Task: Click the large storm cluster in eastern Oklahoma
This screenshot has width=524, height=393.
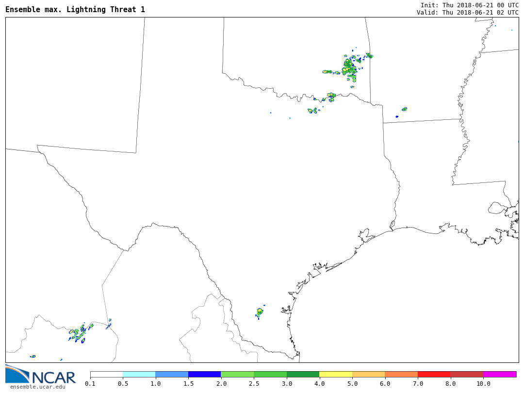Action: pos(349,68)
